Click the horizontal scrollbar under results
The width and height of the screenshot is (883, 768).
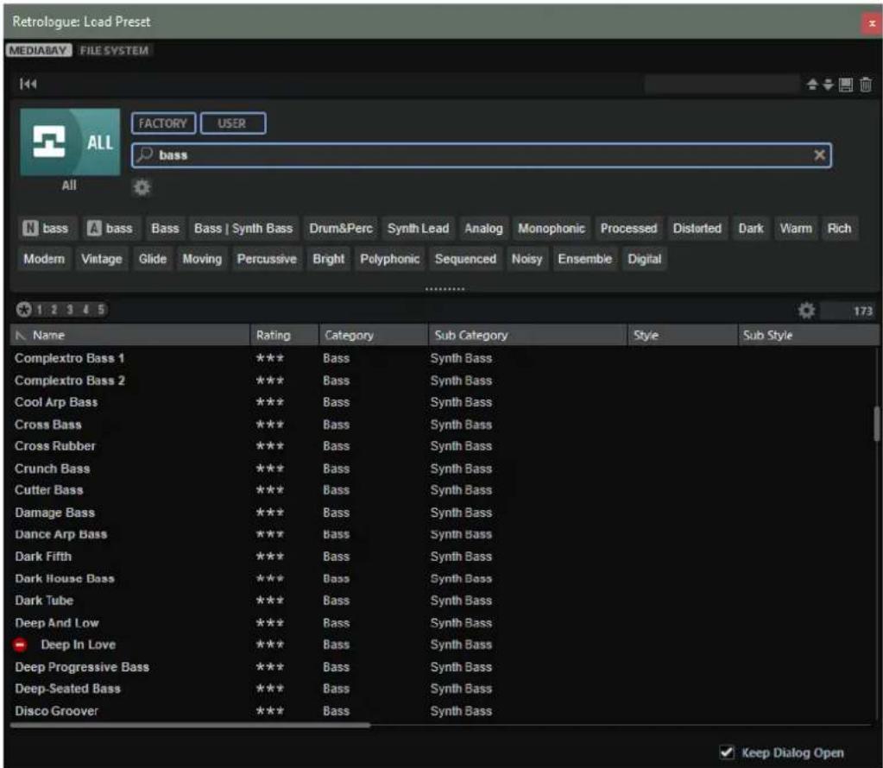(x=191, y=725)
